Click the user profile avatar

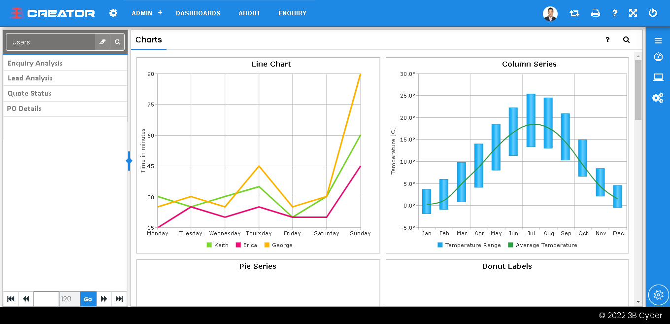tap(550, 13)
